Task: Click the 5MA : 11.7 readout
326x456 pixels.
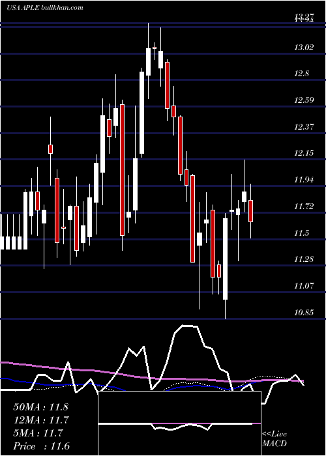Action: tap(38, 433)
